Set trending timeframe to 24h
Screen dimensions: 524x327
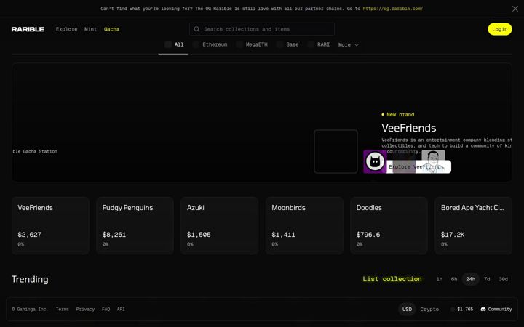click(471, 279)
